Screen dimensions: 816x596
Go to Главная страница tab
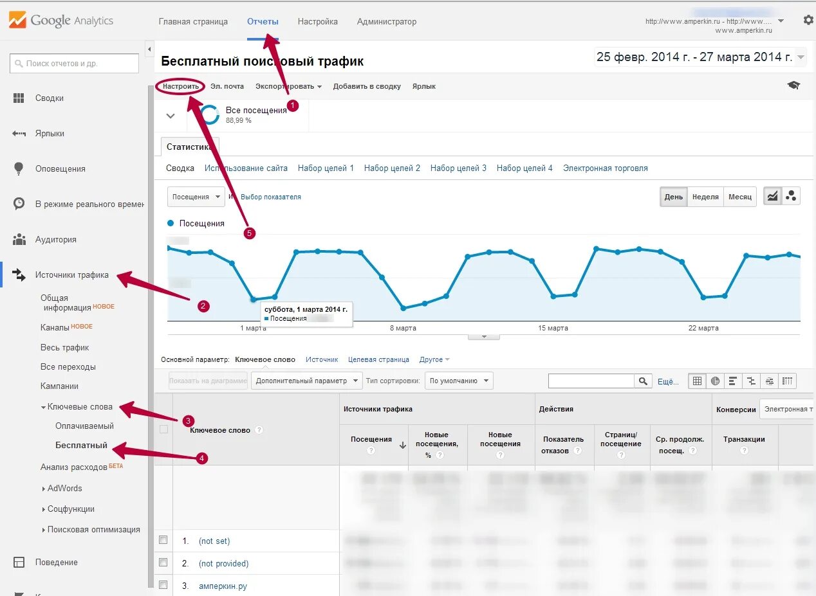click(x=193, y=21)
